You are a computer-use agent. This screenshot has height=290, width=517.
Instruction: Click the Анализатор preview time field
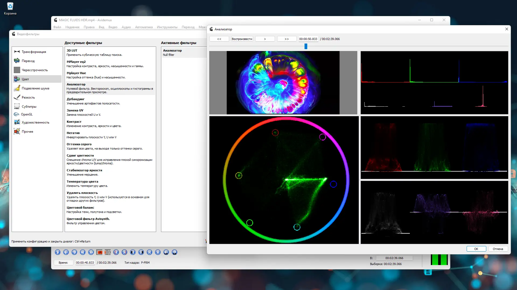pyautogui.click(x=308, y=39)
